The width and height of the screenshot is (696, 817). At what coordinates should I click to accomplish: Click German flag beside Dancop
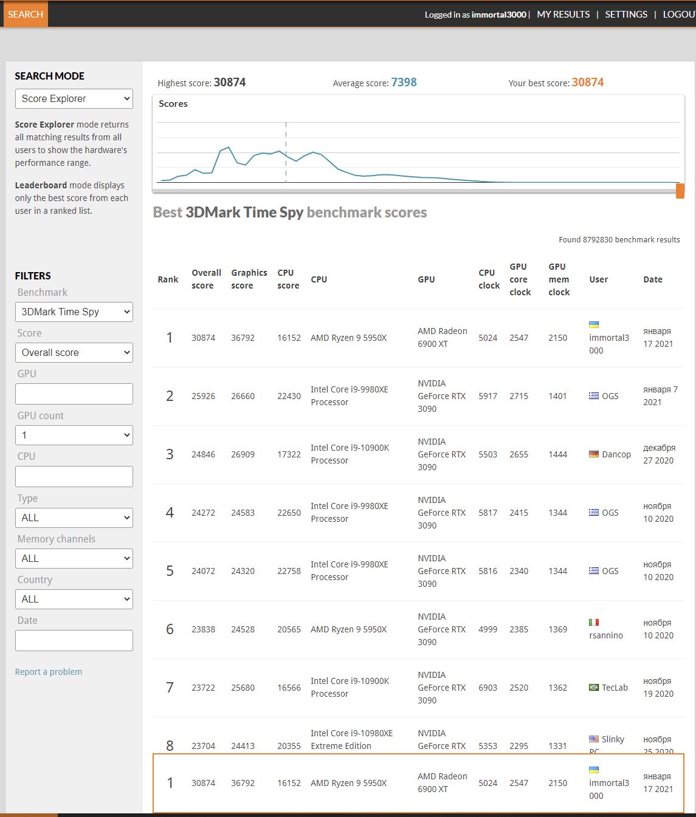point(594,454)
